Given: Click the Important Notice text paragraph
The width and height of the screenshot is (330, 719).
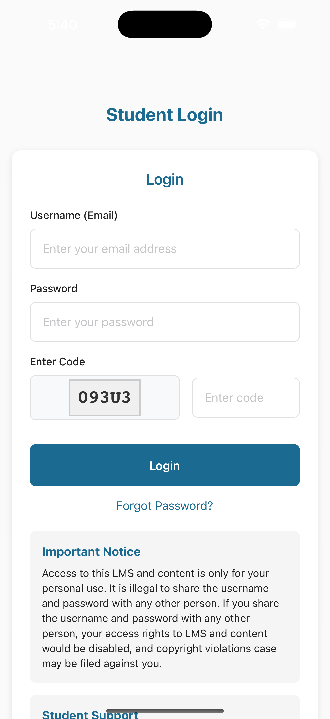Looking at the screenshot, I should coord(160,618).
